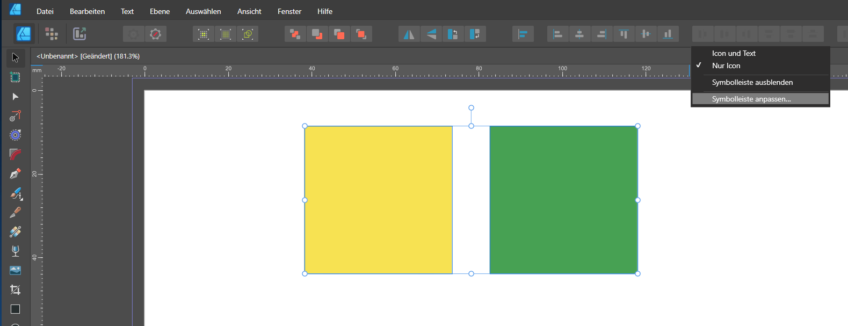848x326 pixels.
Task: Open the Fenster menu
Action: point(289,11)
